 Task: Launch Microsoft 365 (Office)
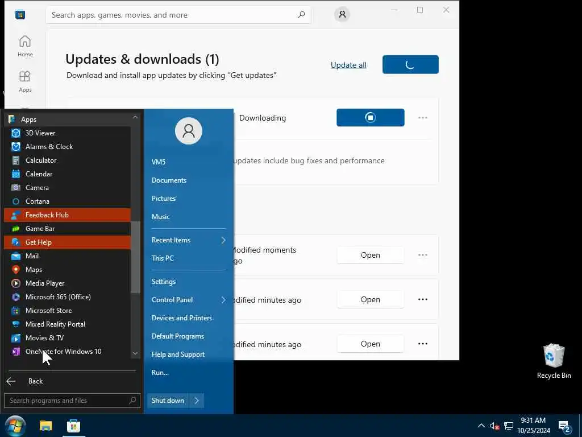(67, 297)
